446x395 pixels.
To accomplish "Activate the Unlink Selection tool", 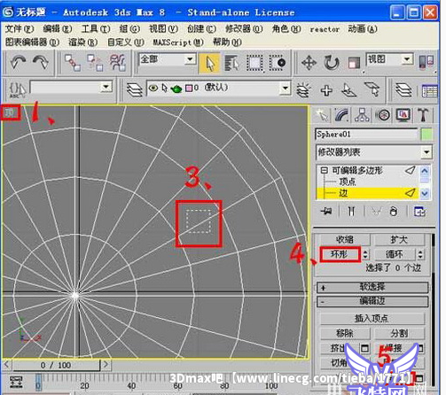I will click(x=95, y=63).
